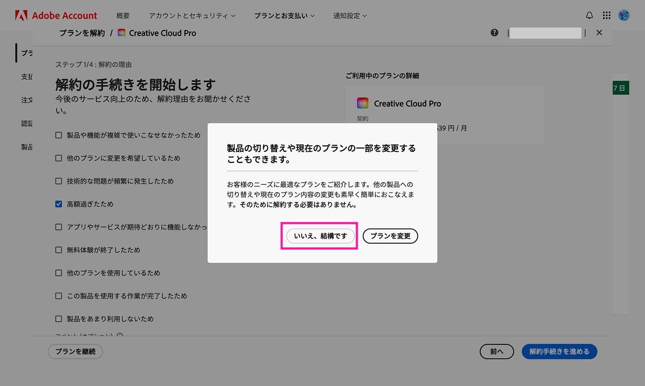Click the Adobe logo in the header

tap(20, 15)
